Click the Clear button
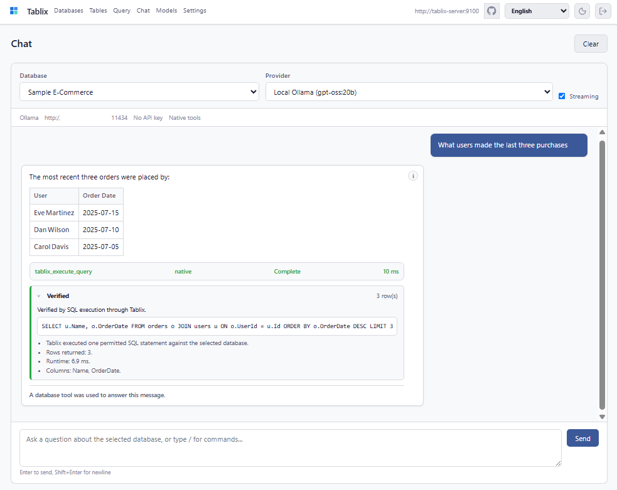This screenshot has width=617, height=490. [x=591, y=44]
